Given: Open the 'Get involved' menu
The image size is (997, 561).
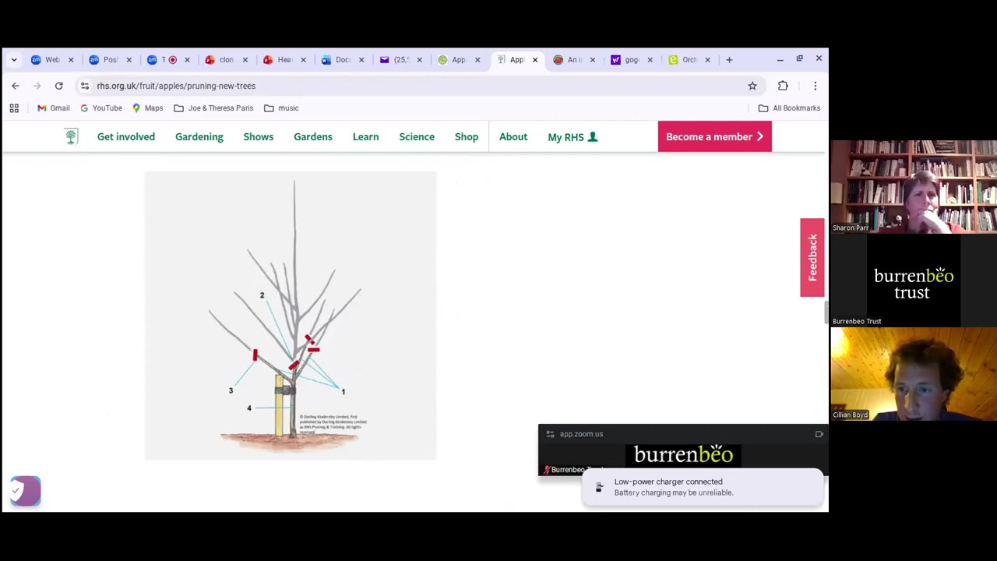Looking at the screenshot, I should 126,137.
